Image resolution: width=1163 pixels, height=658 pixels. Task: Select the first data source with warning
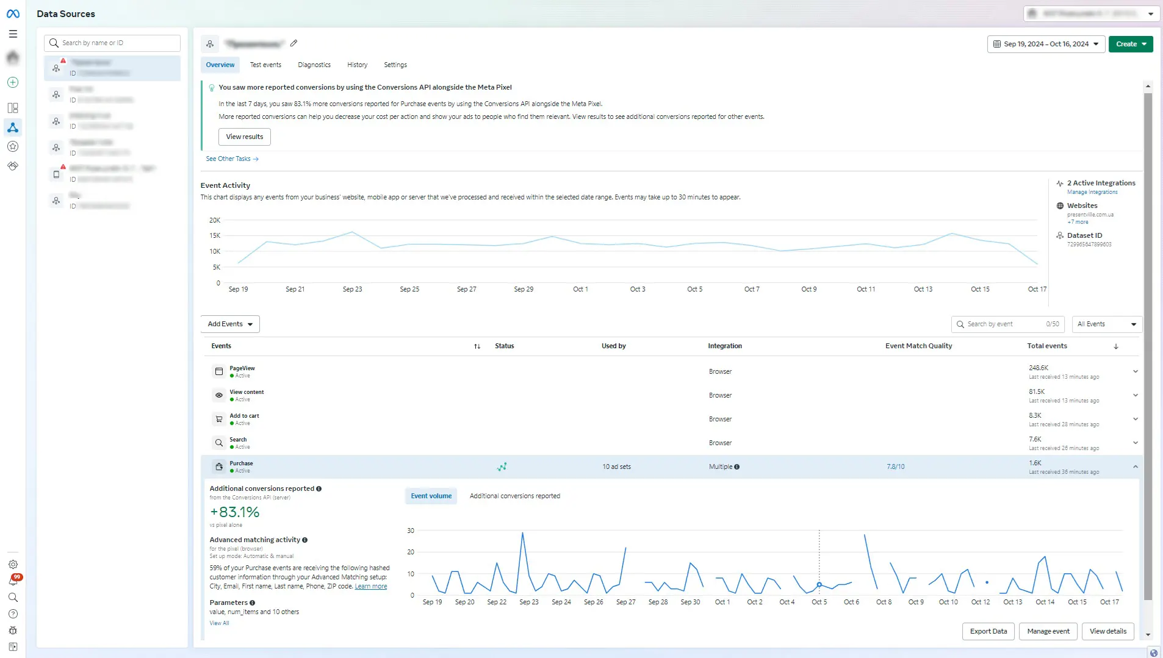112,68
